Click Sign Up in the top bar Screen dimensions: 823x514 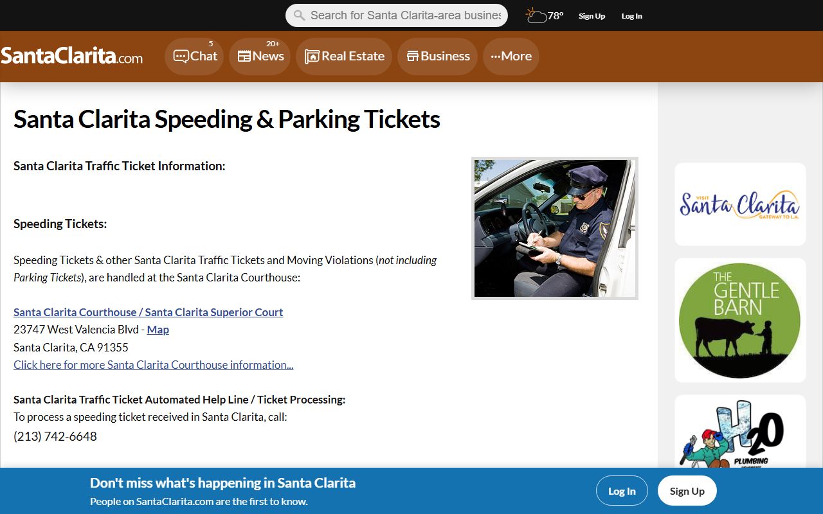592,16
